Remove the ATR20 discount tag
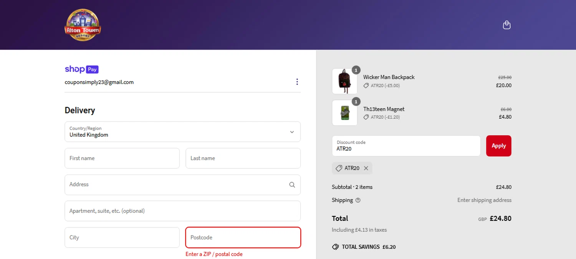 [366, 168]
